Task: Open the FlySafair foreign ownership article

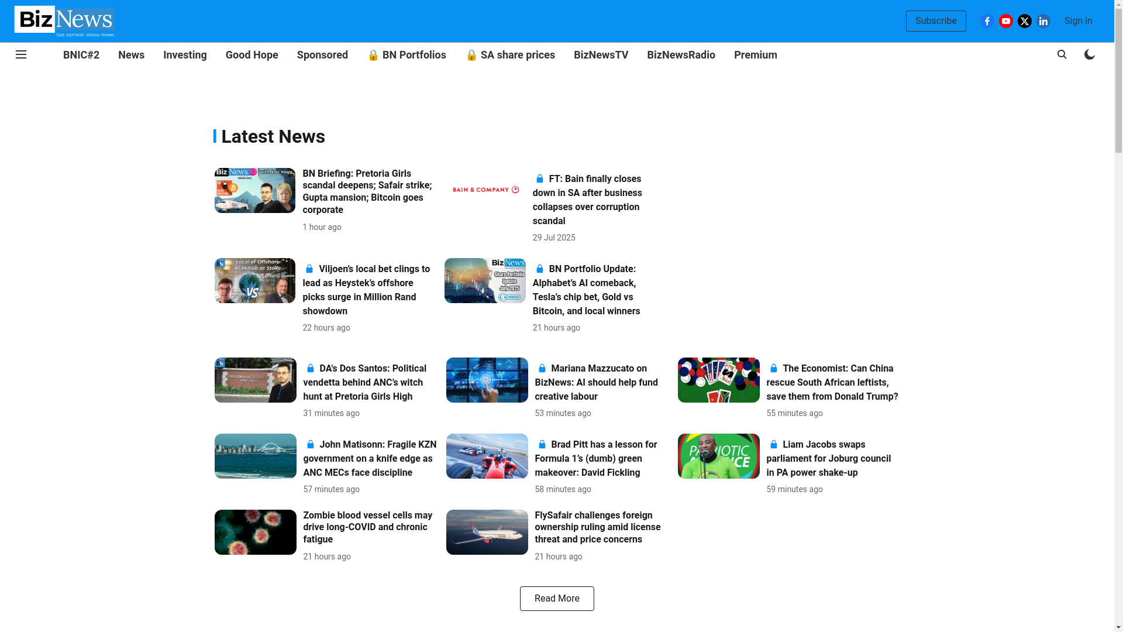Action: tap(597, 527)
